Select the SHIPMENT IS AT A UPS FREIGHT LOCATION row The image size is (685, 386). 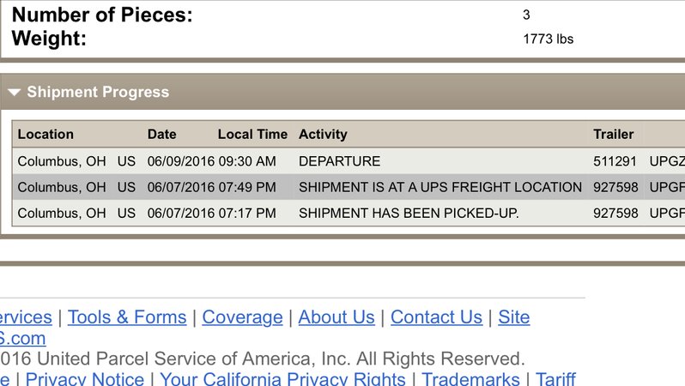click(x=349, y=187)
